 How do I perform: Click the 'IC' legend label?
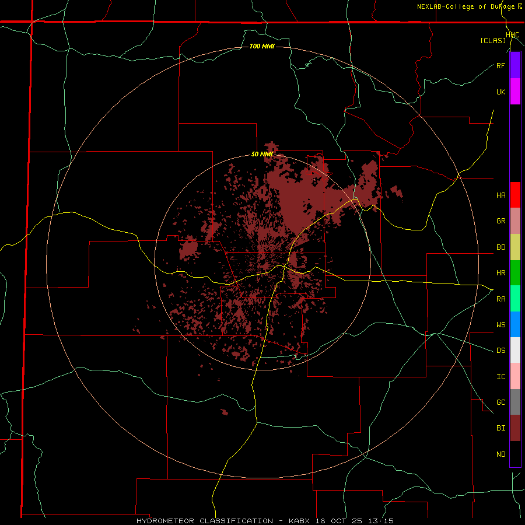[x=501, y=377]
